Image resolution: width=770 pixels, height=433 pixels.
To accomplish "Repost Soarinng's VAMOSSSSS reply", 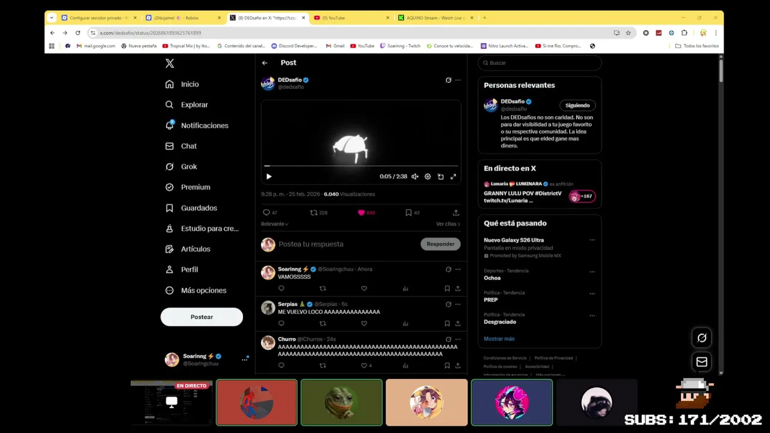I will click(x=322, y=289).
